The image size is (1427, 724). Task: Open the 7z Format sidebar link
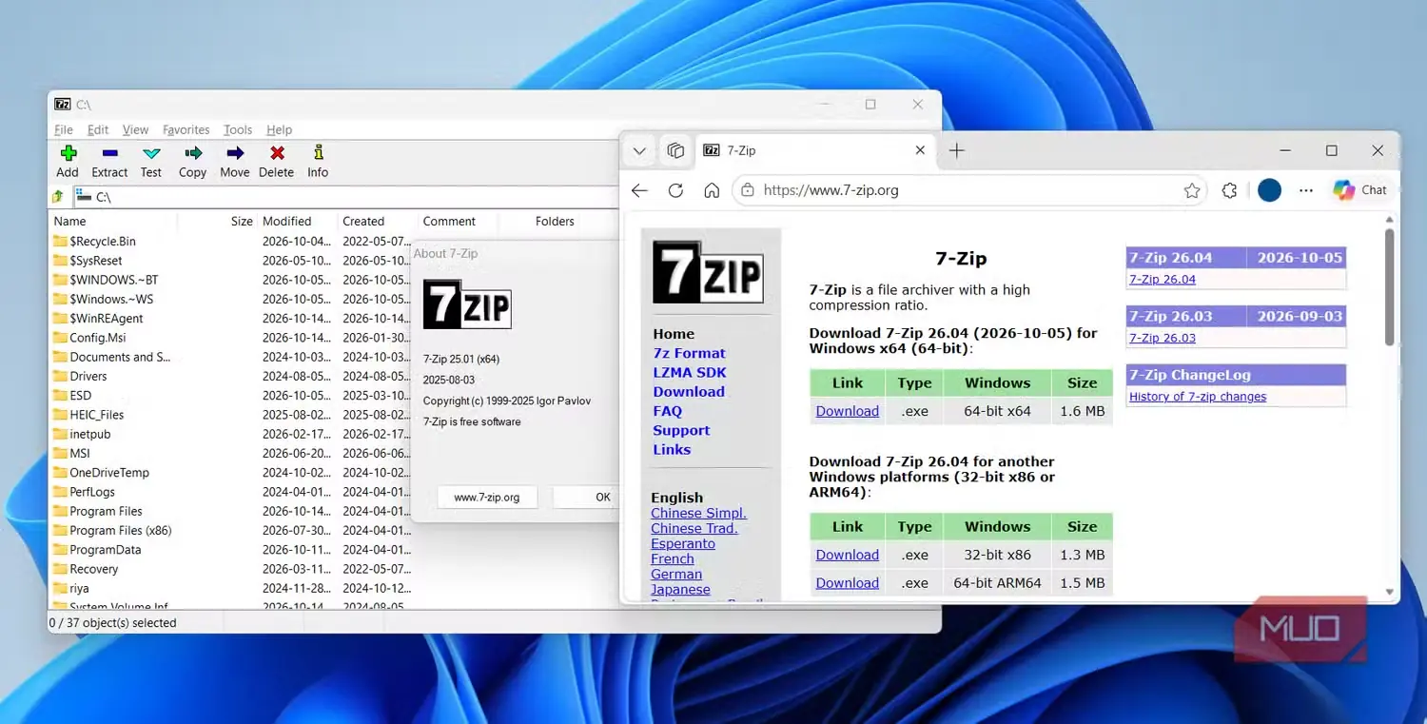coord(689,353)
